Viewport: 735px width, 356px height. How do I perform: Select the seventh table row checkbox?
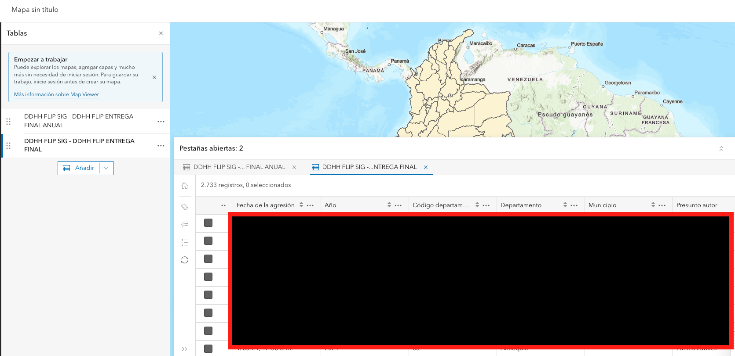click(x=208, y=331)
